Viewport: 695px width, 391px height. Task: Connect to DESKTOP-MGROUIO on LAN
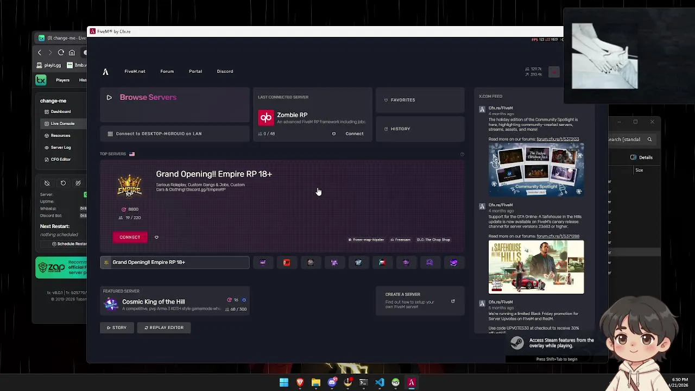pos(174,134)
